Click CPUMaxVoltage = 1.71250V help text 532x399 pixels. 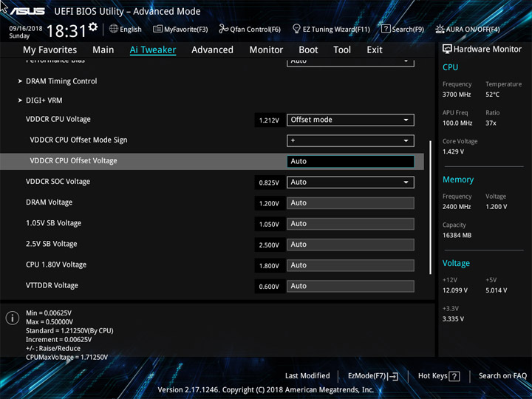pos(66,357)
